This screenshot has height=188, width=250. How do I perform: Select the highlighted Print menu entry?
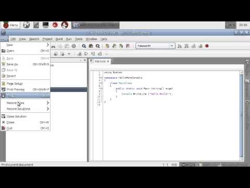tap(26, 96)
